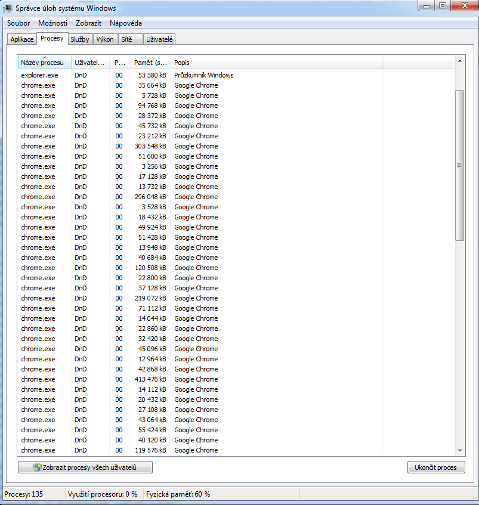Image resolution: width=479 pixels, height=505 pixels.
Task: Select chrome.exe row using 12 964 kB
Action: click(200, 359)
